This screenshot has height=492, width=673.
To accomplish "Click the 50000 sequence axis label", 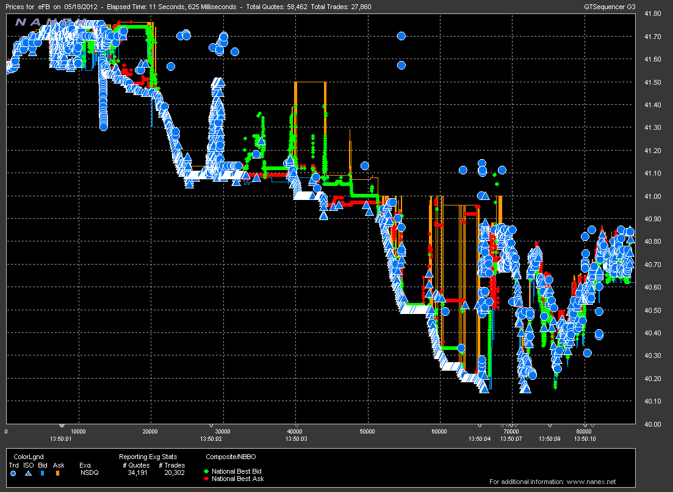I will click(x=367, y=430).
